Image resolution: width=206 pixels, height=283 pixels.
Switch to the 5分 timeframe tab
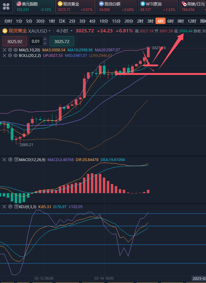(x=29, y=21)
